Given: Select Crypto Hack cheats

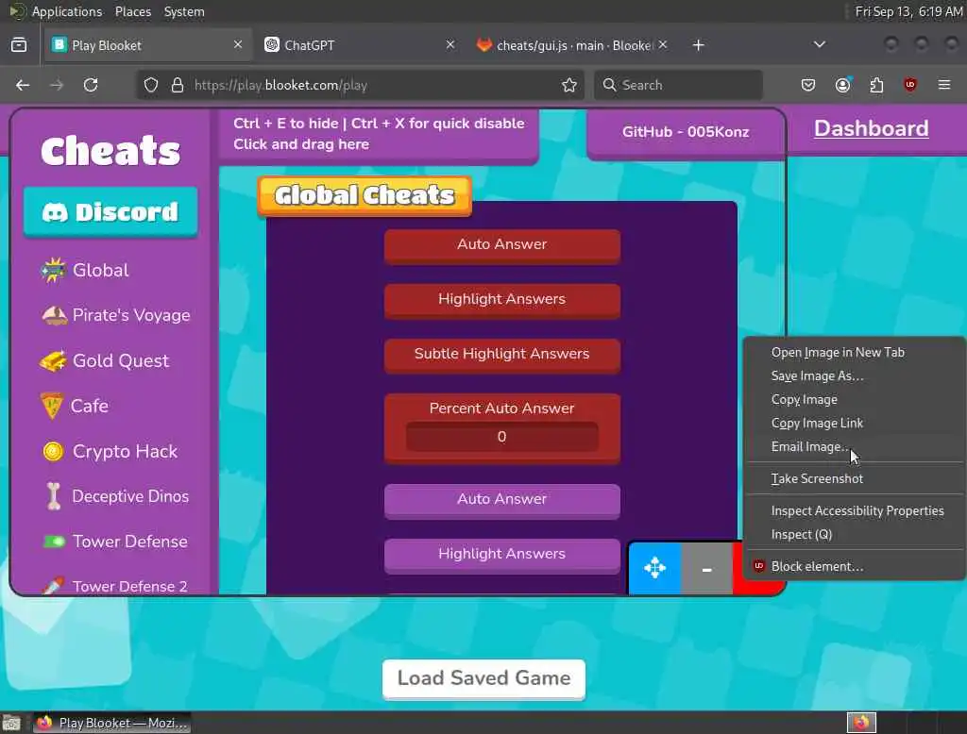Looking at the screenshot, I should click(110, 451).
